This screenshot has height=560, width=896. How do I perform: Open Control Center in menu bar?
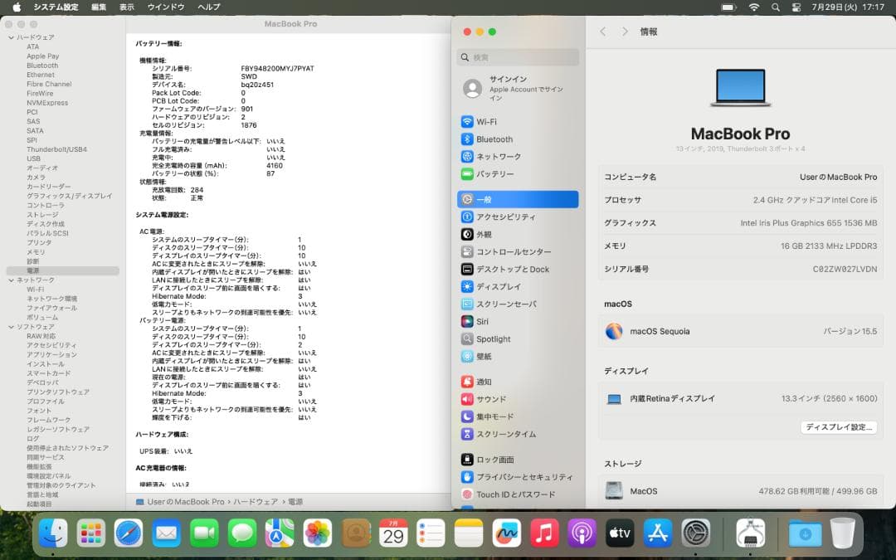coord(796,7)
